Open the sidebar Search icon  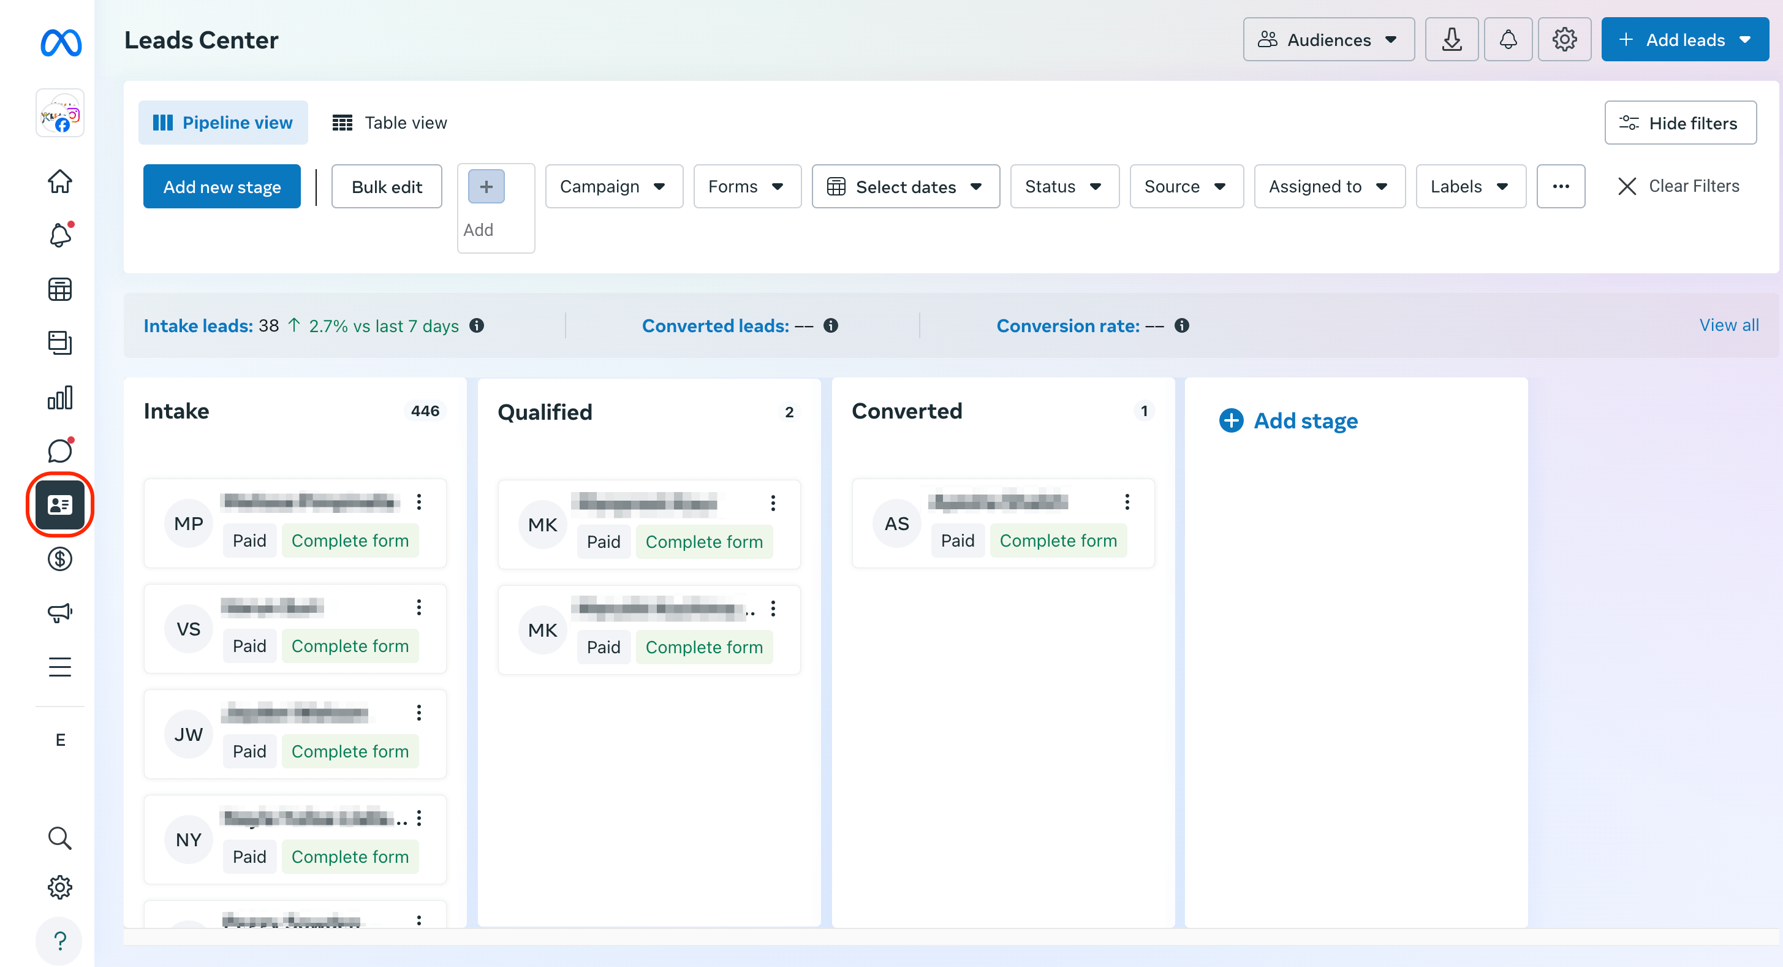[x=59, y=838]
